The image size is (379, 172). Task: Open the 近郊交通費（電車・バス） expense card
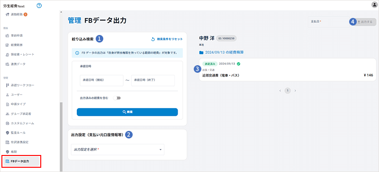(x=288, y=70)
